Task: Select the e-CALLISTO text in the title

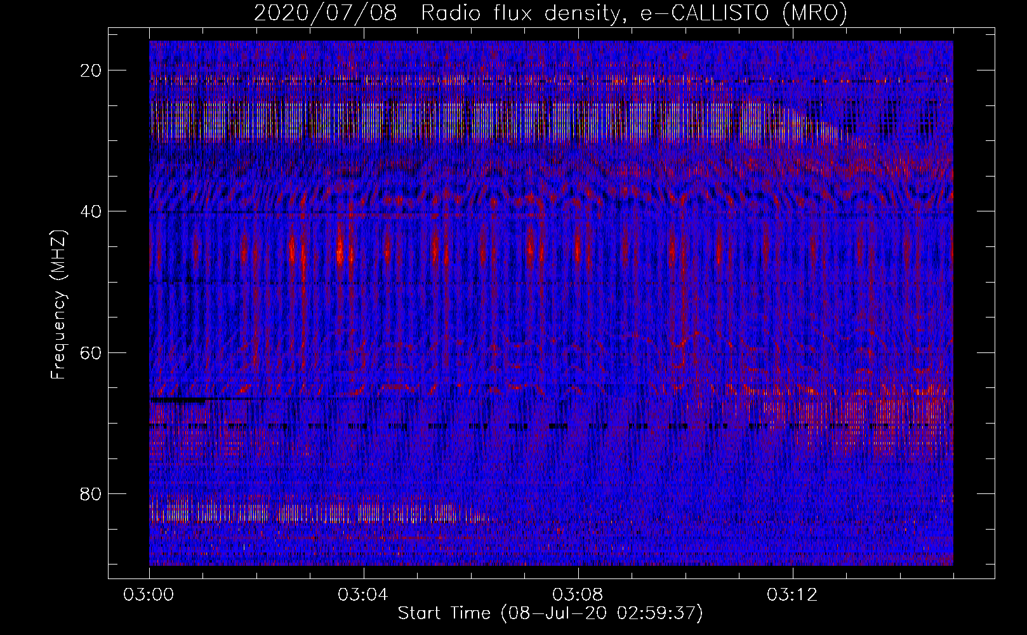Action: point(704,13)
